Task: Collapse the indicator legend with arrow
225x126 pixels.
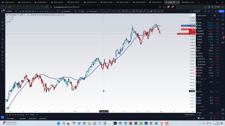Action: click(7, 24)
